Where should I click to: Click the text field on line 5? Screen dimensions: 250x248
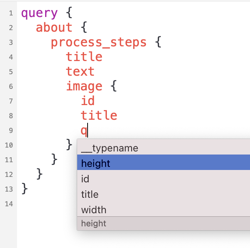[x=80, y=71]
